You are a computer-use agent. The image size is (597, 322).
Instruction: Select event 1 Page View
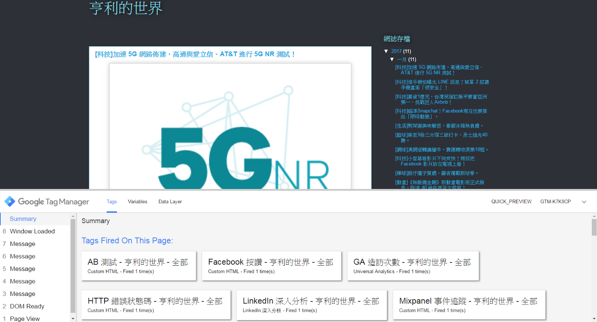pos(35,319)
